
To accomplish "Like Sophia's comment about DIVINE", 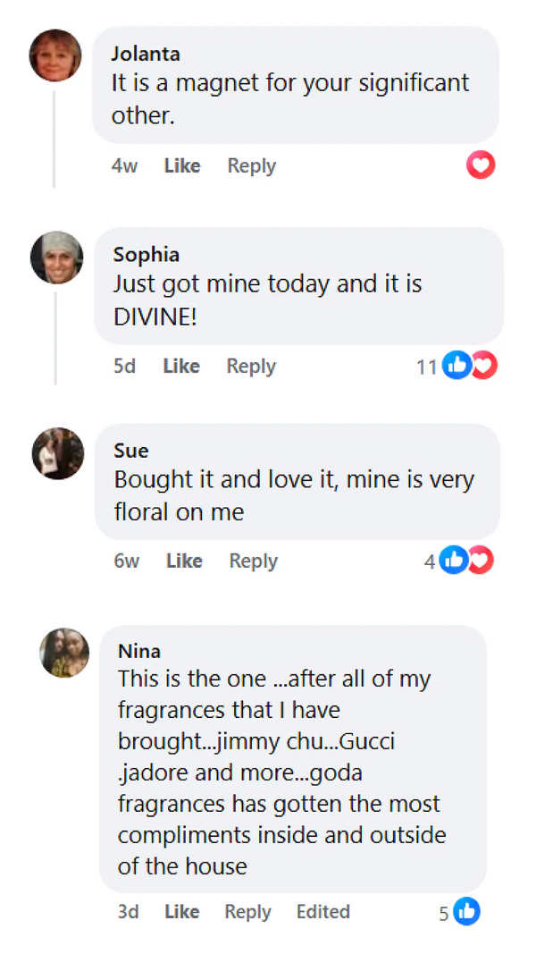I will coord(181,366).
